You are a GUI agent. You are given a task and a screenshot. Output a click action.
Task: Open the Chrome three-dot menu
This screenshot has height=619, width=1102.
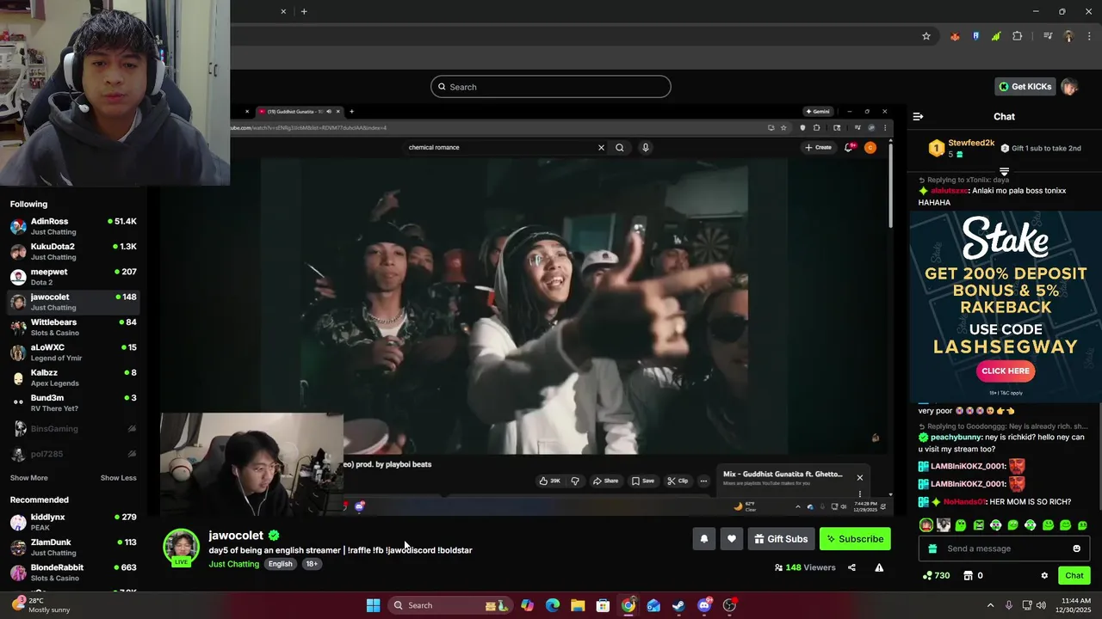(x=1090, y=36)
